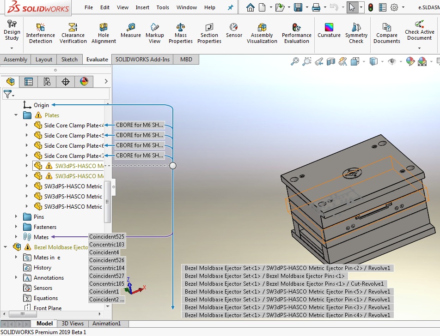Screen dimensions: 440x336
Task: Switch to the ConfigurationManager tab
Action: click(x=47, y=82)
